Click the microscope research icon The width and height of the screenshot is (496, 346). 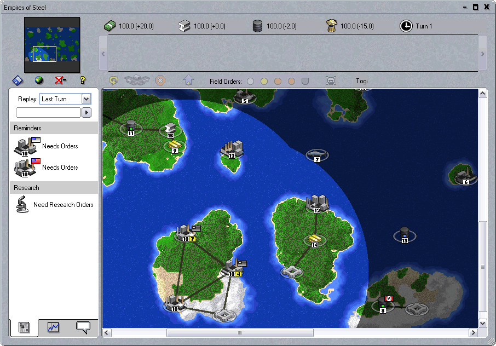22,205
